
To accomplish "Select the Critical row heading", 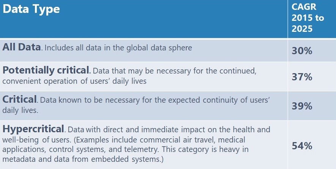I will tap(19, 99).
